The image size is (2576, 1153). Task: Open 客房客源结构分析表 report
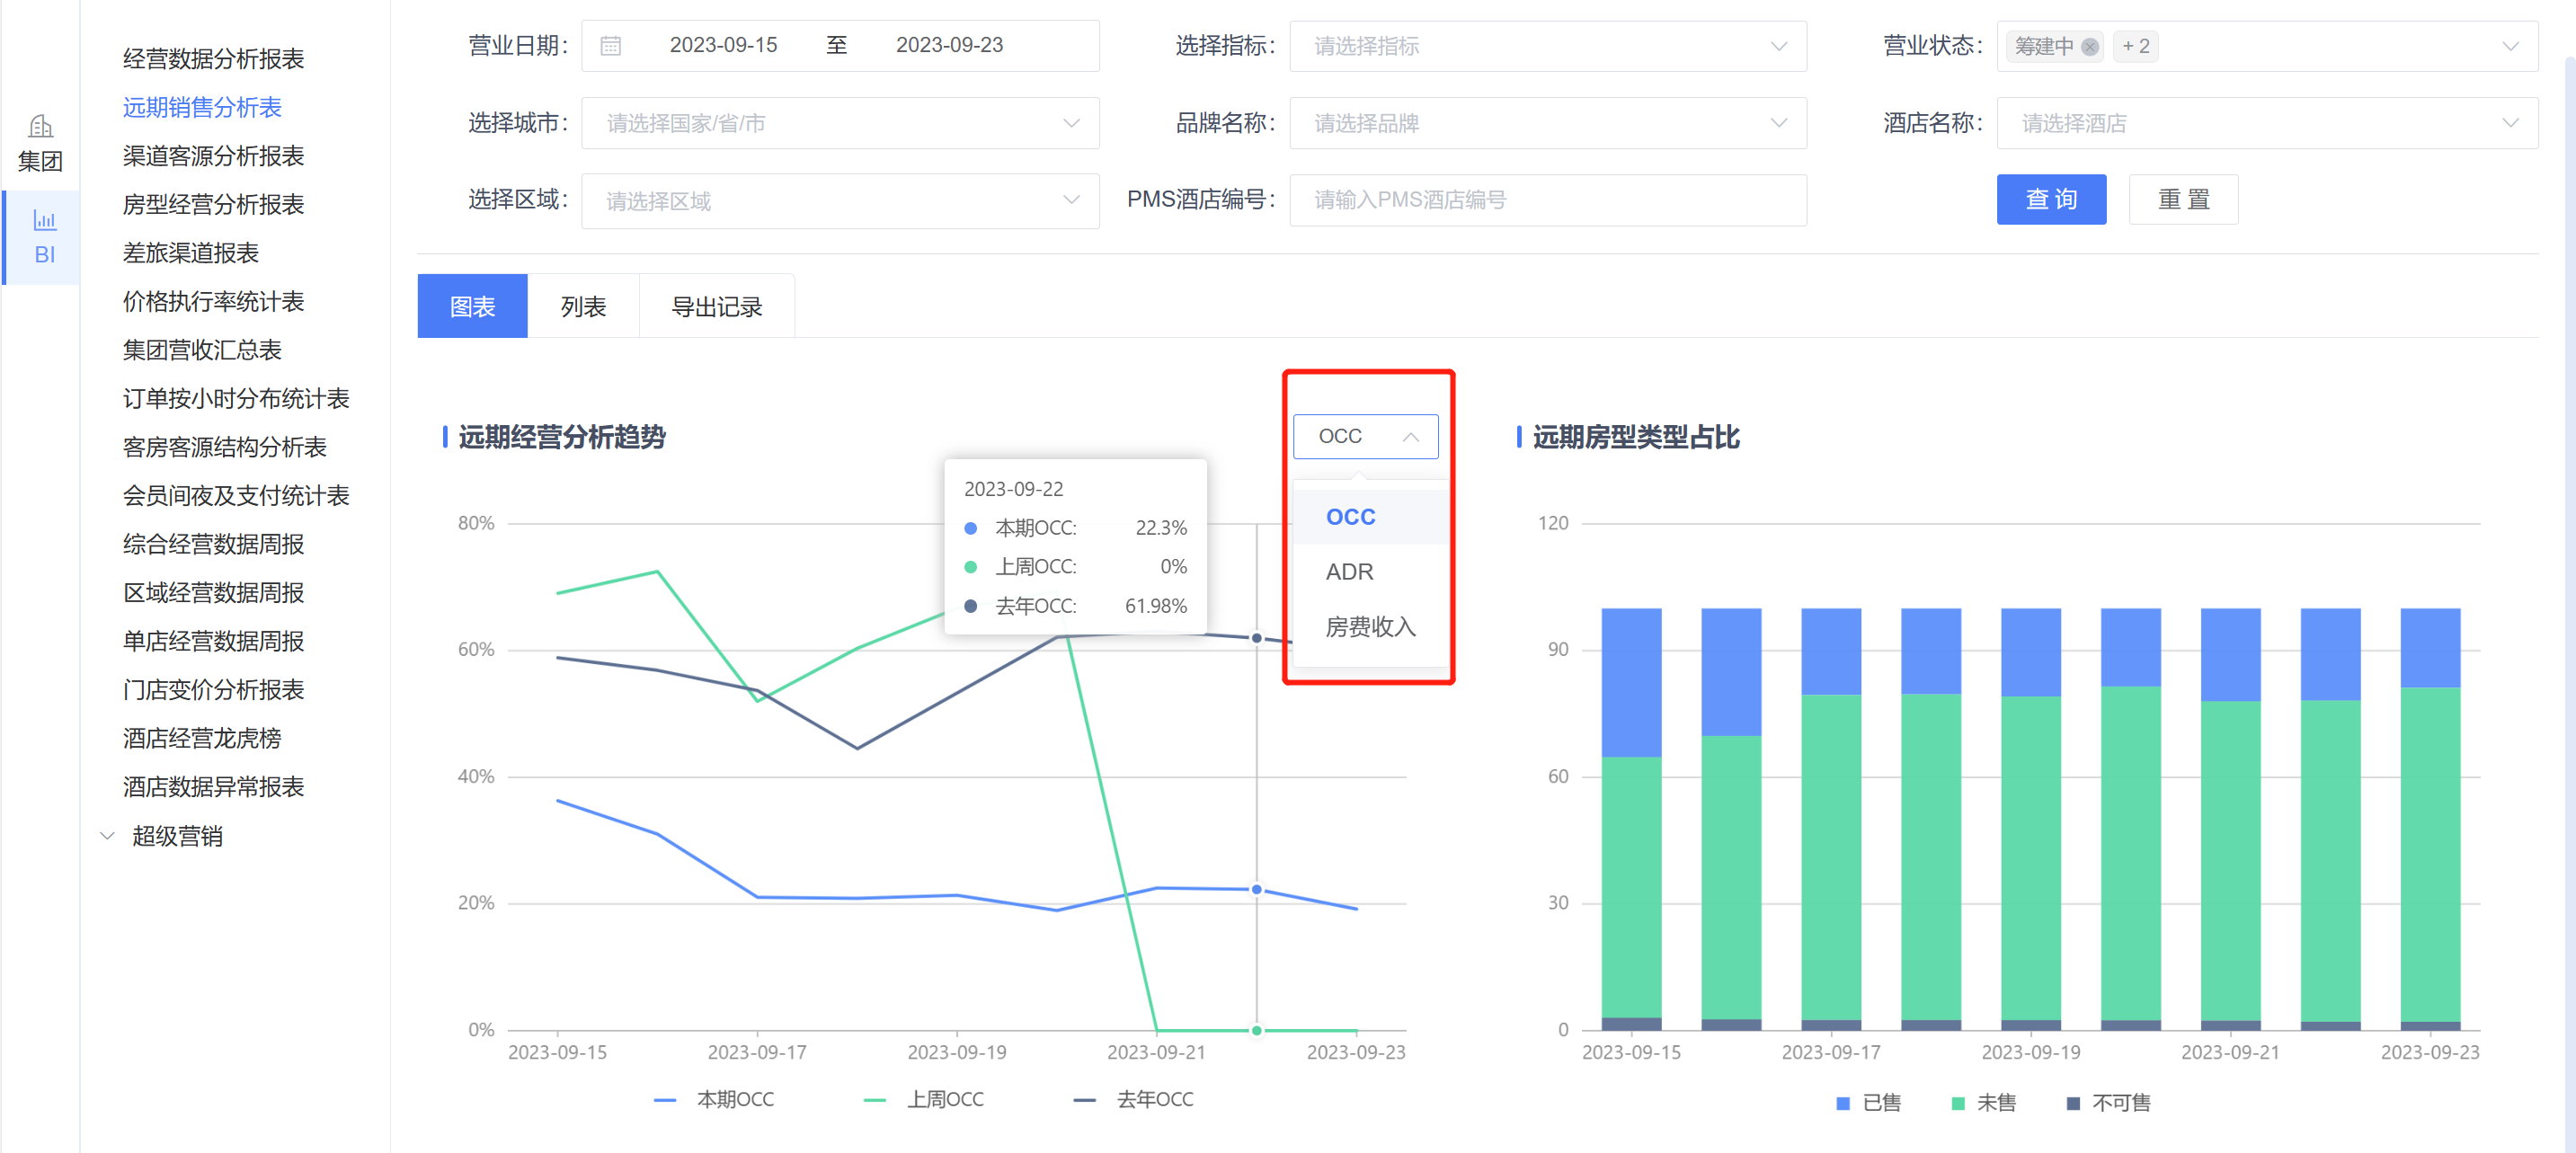[224, 447]
